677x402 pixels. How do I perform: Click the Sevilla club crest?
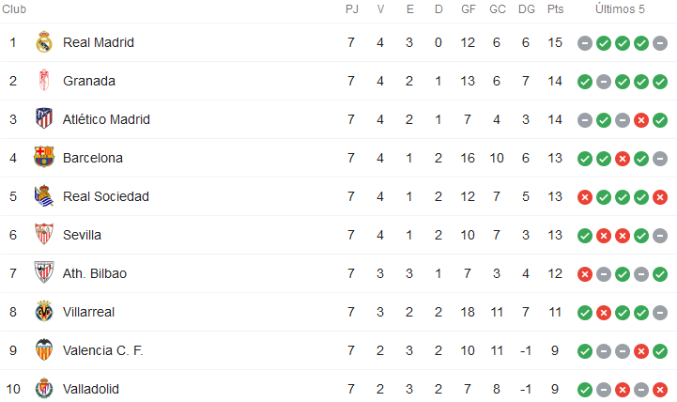tap(43, 234)
